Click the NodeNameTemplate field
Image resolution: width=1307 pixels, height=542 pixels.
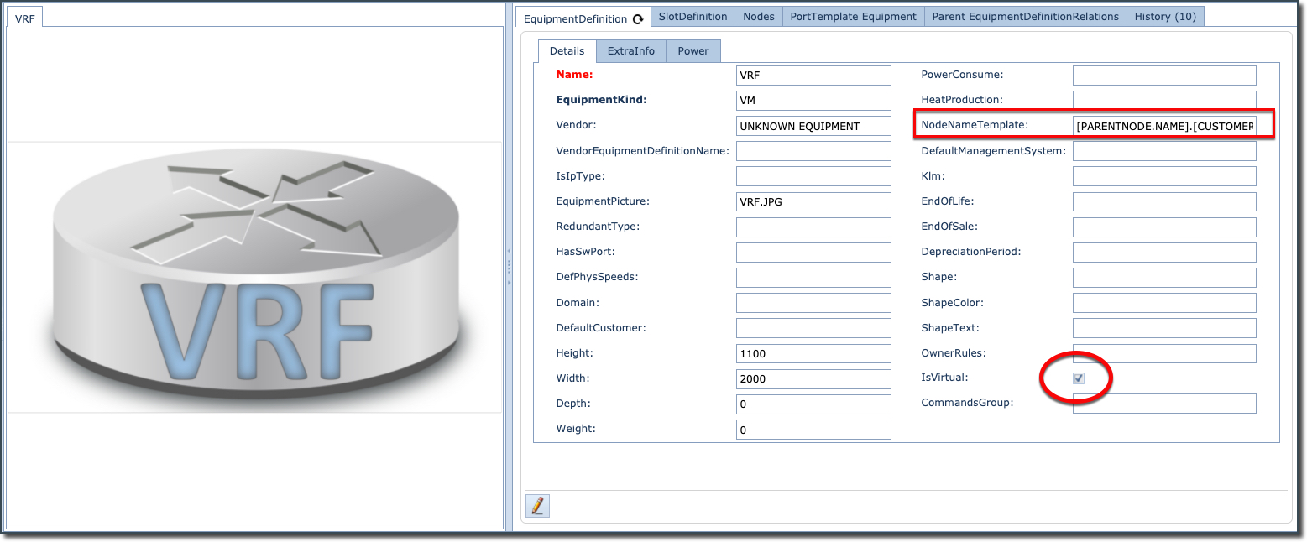[x=1164, y=126]
